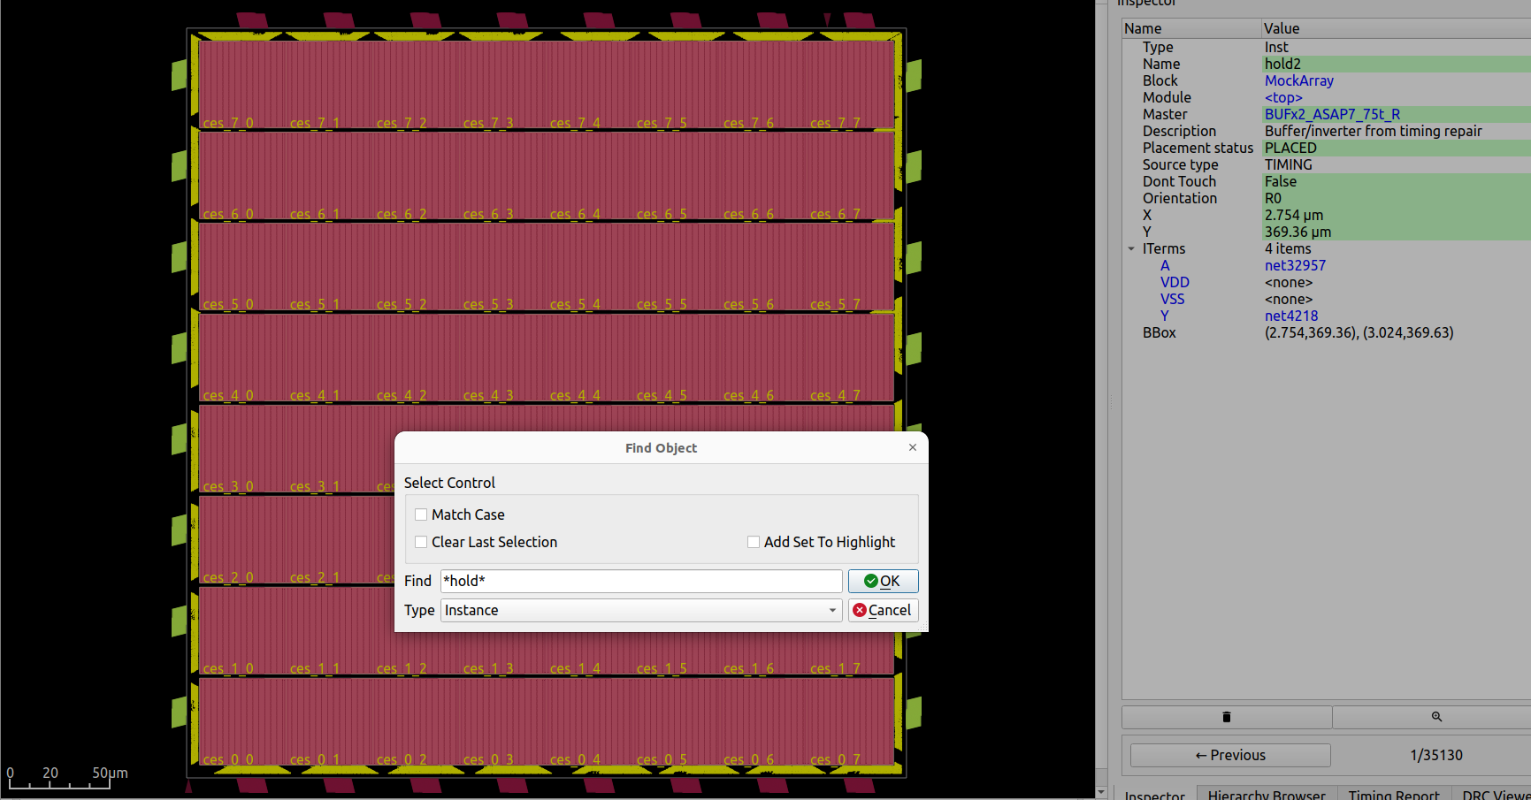Clear the selection using the trash icon

pos(1226,717)
